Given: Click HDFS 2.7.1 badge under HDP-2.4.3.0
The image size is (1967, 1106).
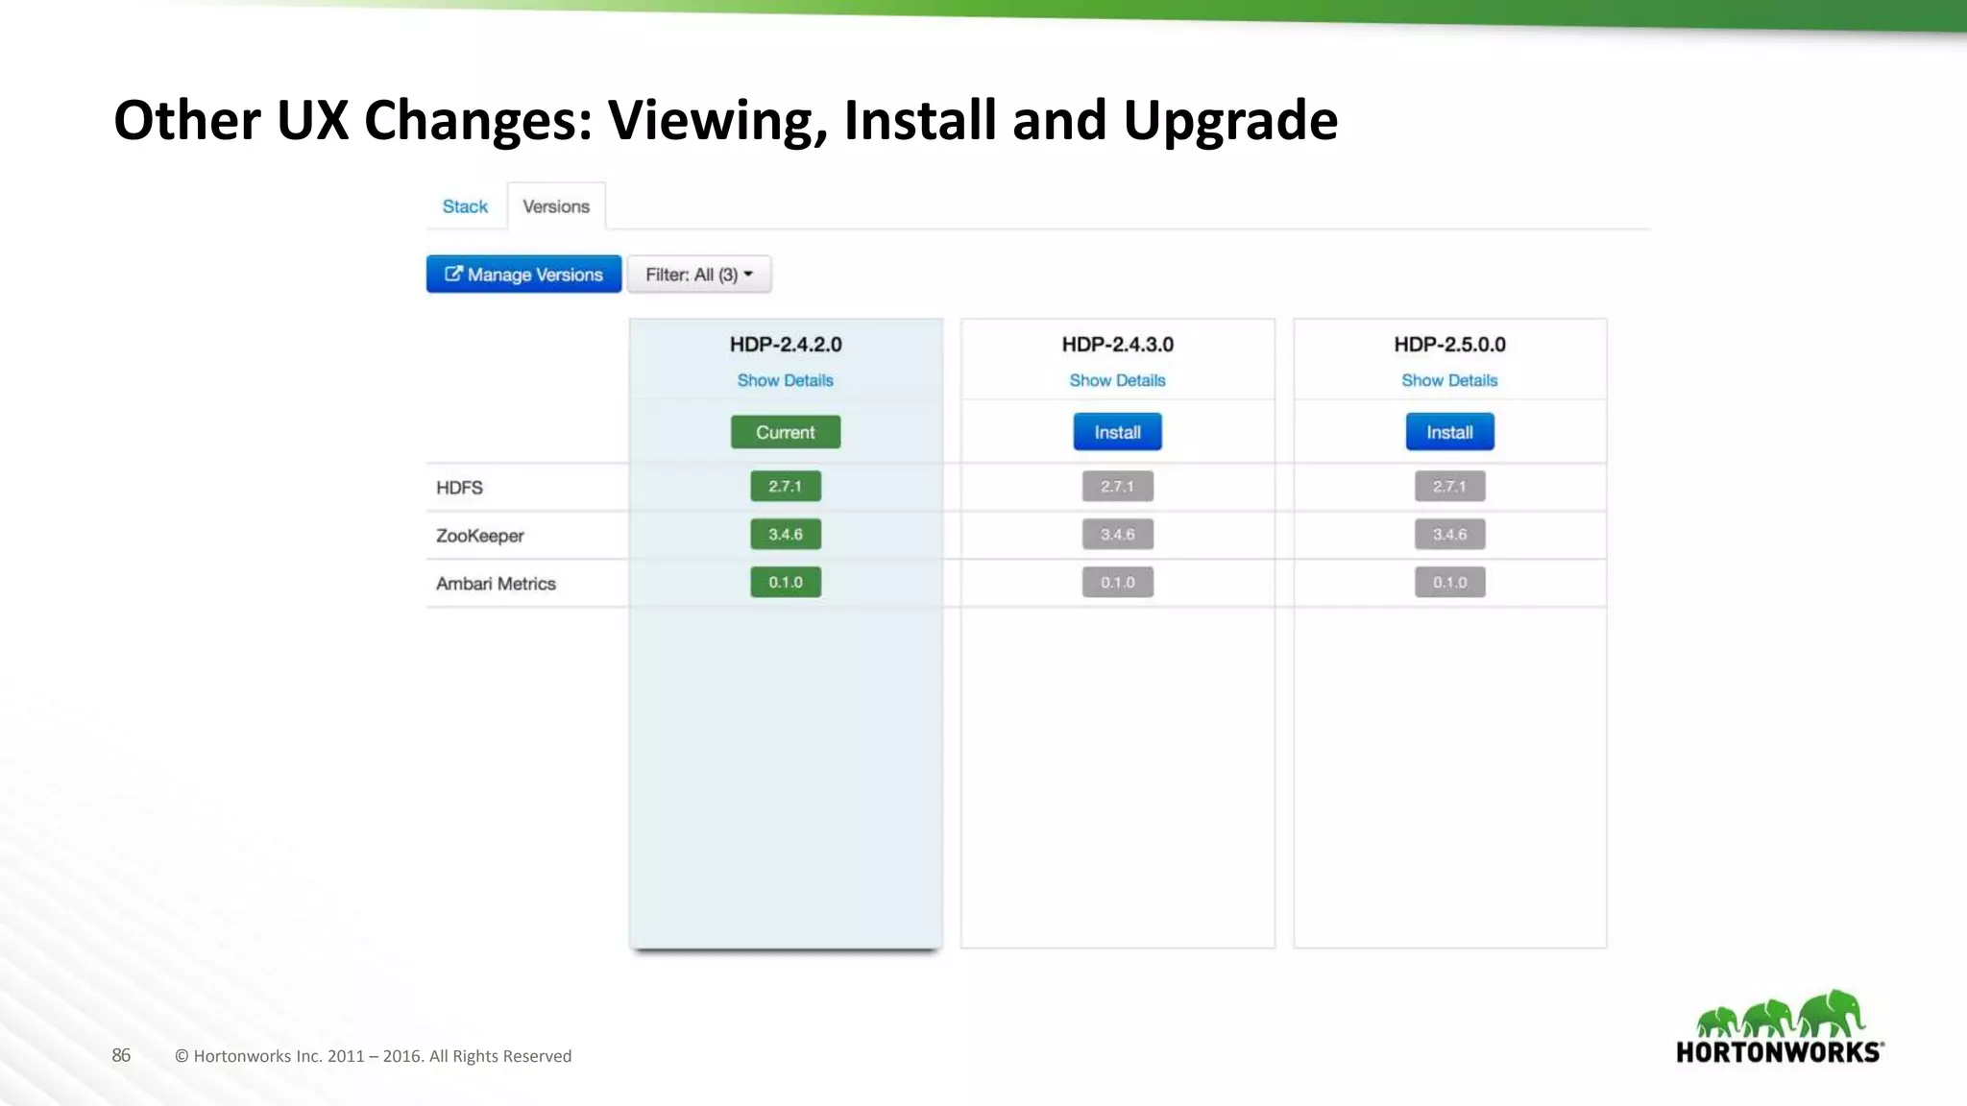Looking at the screenshot, I should (x=1117, y=486).
